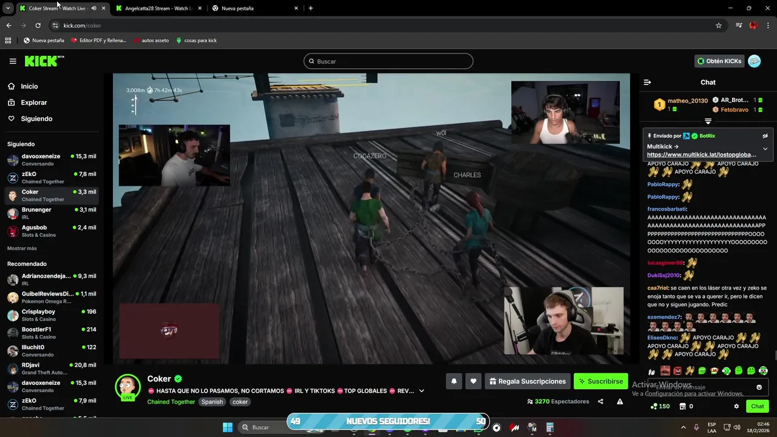Open the taskbar calculator app
Screen dimensions: 777x437
point(549,427)
